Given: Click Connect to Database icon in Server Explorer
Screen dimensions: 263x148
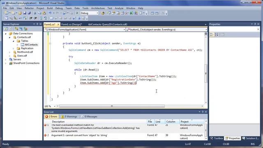Looking at the screenshot, I should point(16,29).
